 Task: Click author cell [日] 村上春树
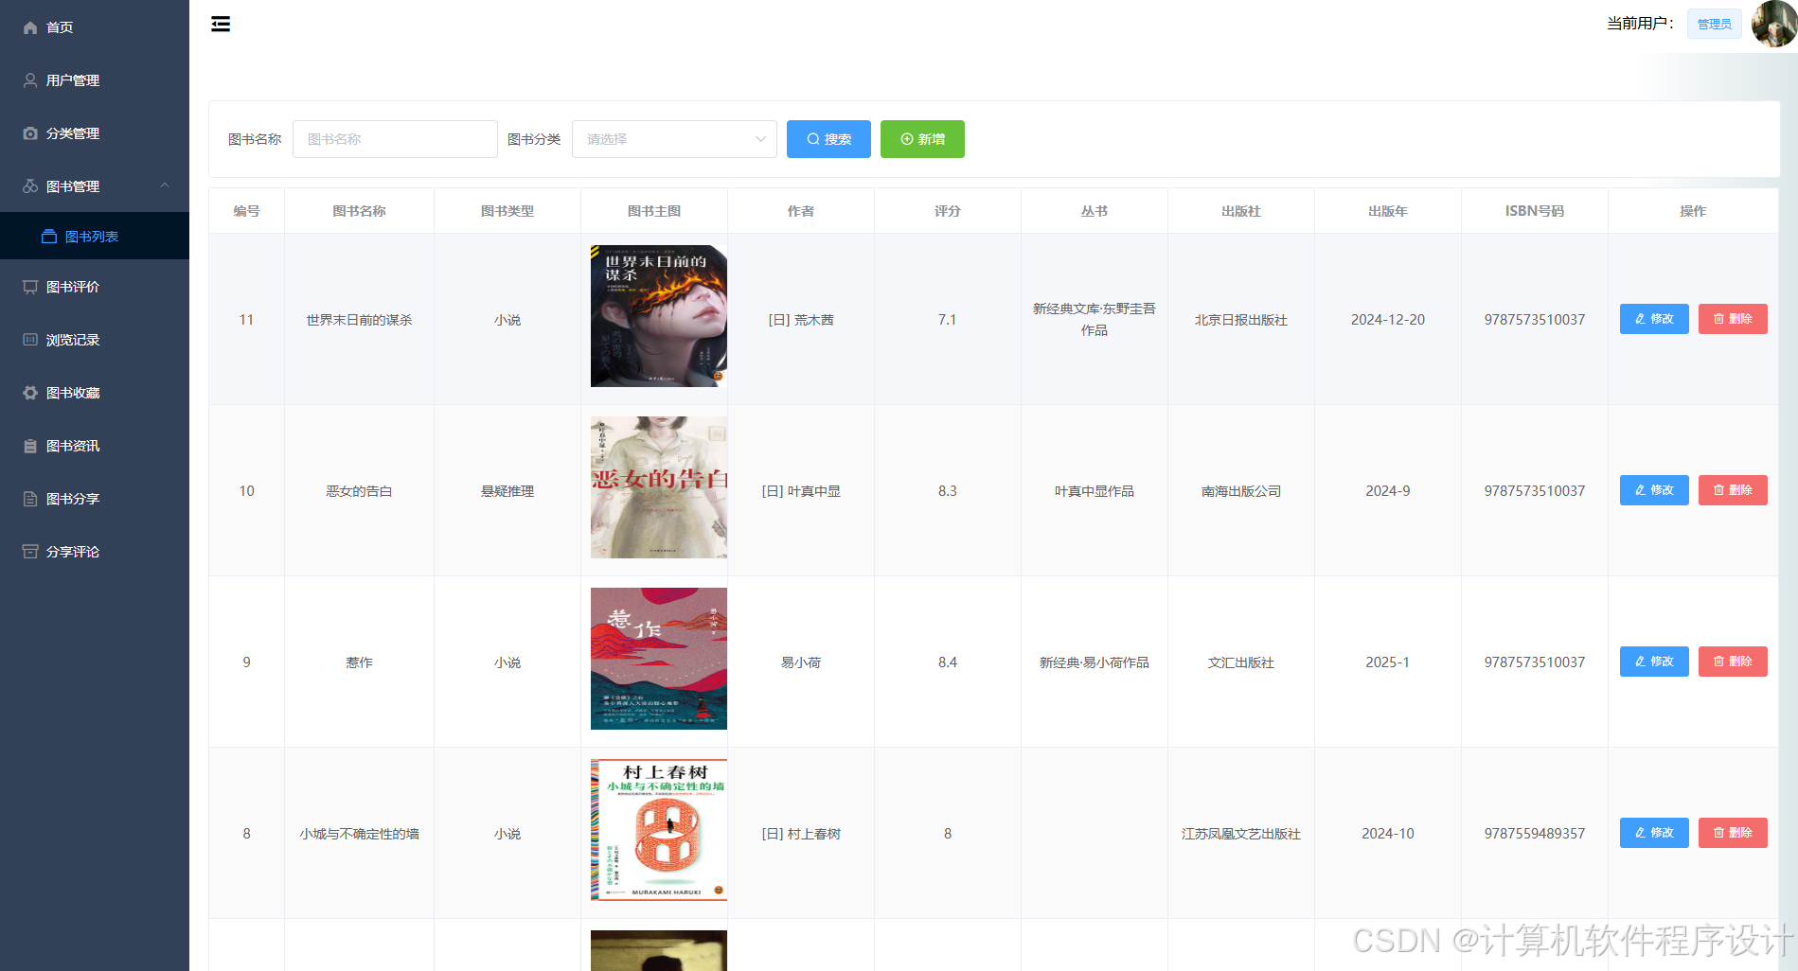tap(801, 834)
